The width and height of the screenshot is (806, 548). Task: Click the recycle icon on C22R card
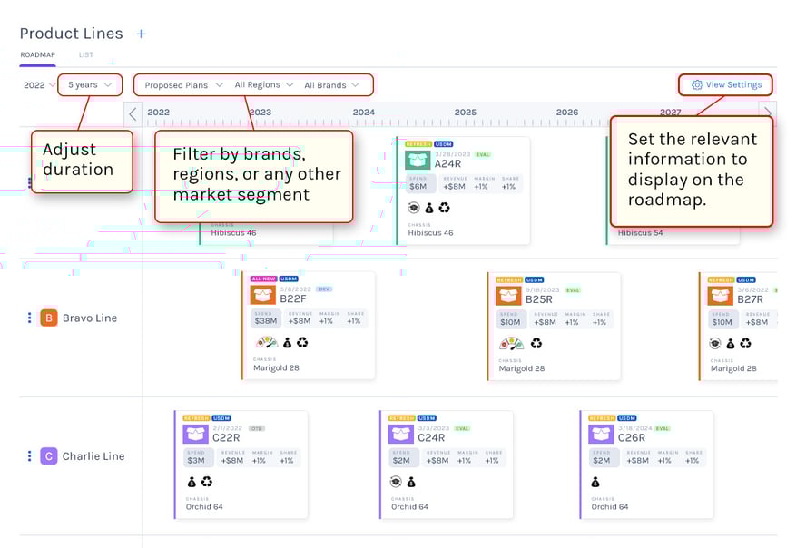click(x=207, y=481)
